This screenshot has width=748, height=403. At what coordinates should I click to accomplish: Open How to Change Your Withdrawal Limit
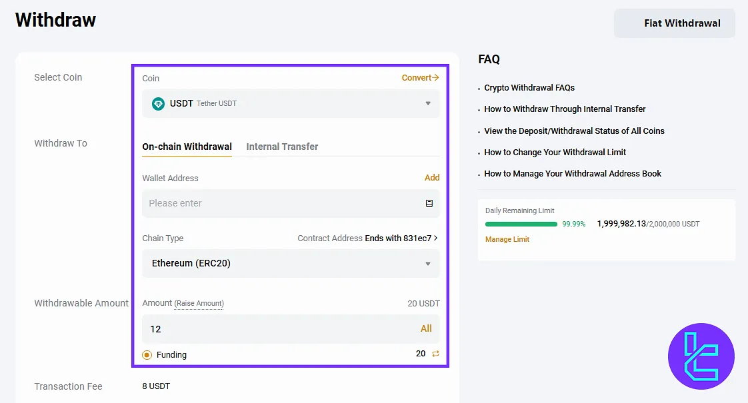click(555, 152)
